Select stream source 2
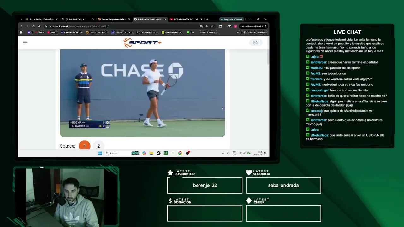The height and width of the screenshot is (227, 404). pos(98,146)
